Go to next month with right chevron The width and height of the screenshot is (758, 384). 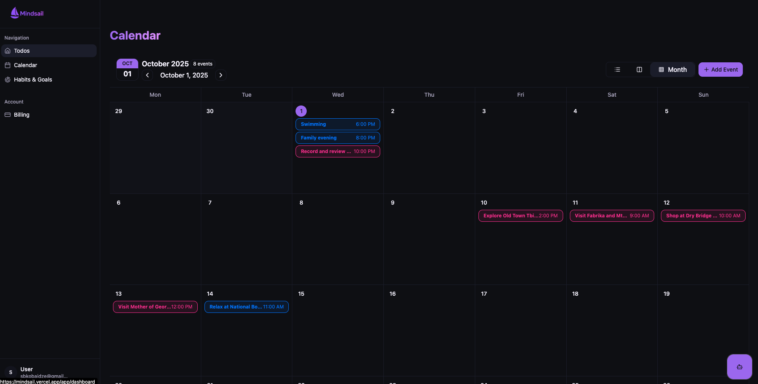(x=221, y=75)
